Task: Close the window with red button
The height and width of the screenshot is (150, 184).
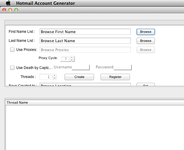Action: tap(4, 10)
